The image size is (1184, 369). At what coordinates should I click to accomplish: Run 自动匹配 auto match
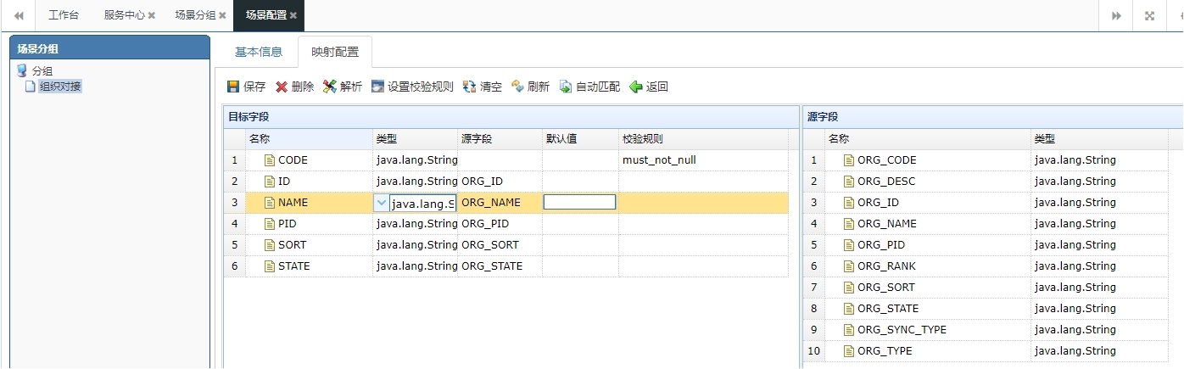click(x=589, y=87)
